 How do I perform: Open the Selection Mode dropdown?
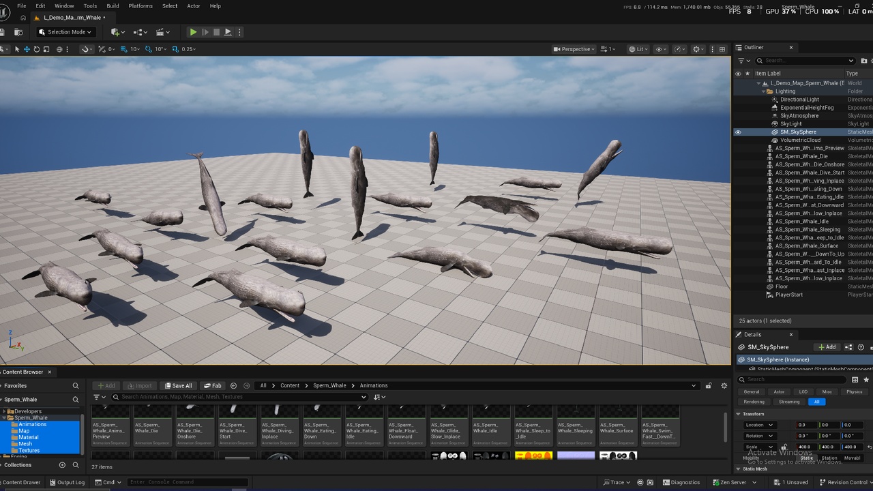point(65,32)
